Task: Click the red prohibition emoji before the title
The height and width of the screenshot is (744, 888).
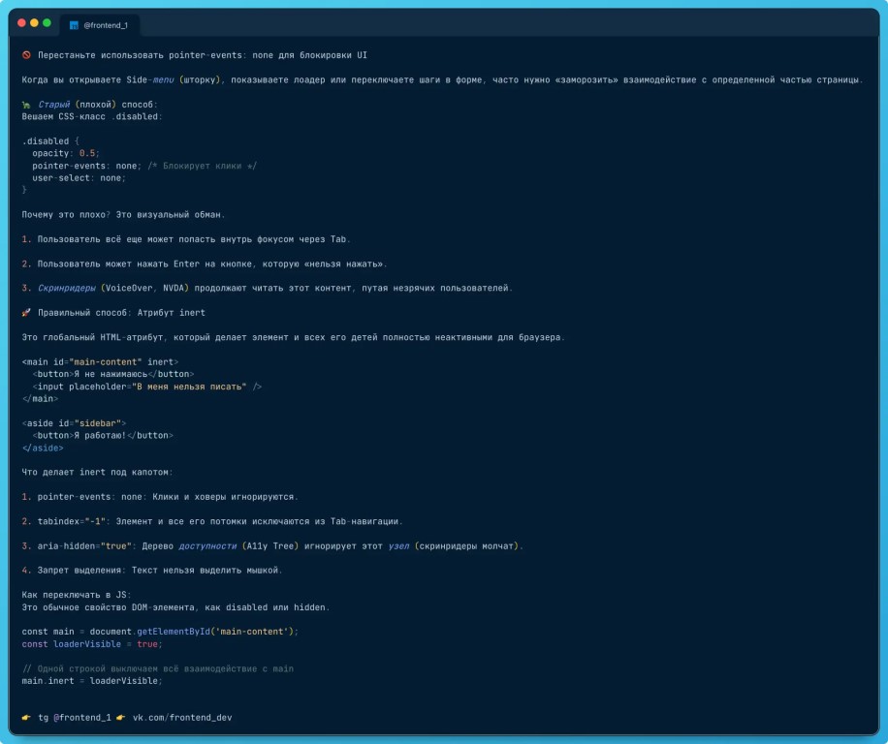Action: click(26, 55)
